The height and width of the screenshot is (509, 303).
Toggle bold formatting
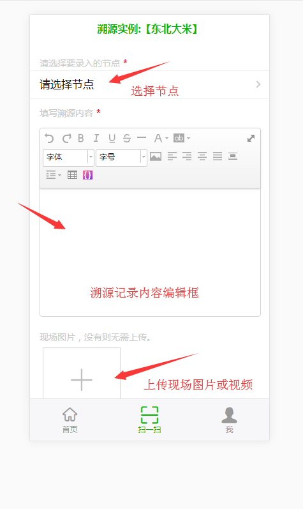81,139
